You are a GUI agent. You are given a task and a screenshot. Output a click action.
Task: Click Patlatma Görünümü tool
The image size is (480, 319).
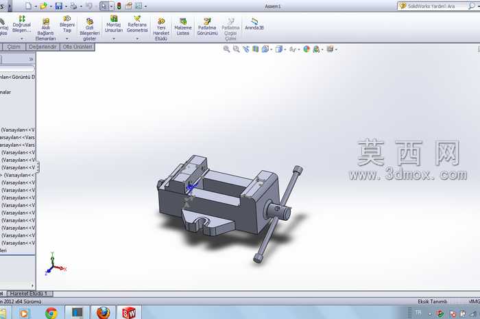207,27
